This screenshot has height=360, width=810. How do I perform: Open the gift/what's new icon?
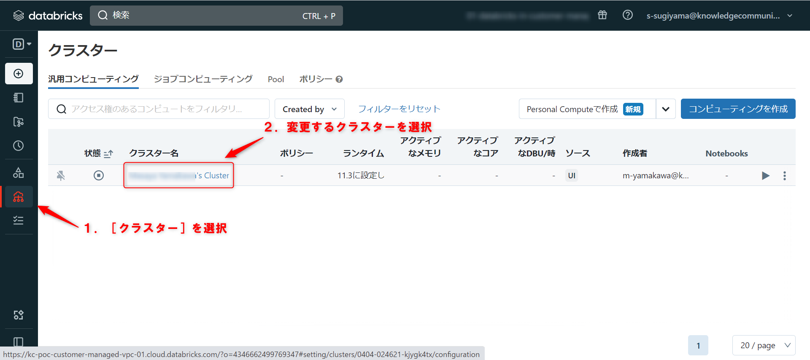[602, 15]
